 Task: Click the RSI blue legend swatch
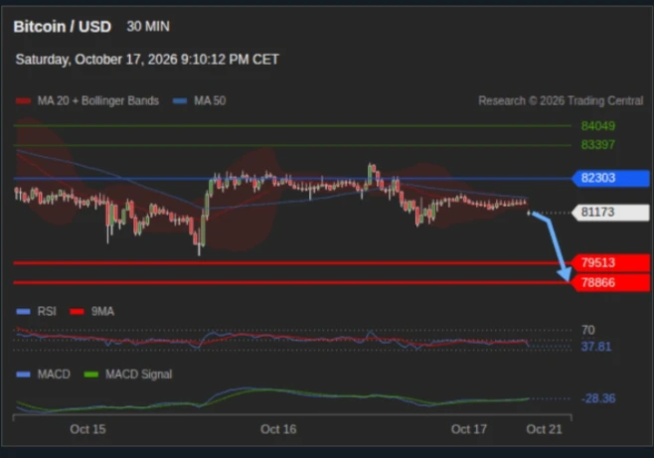[x=24, y=312]
